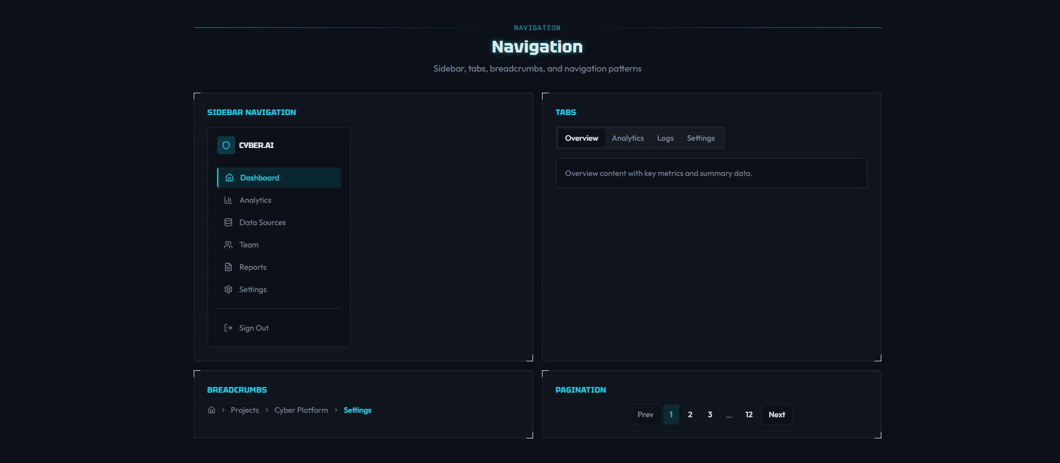Click the Reports document icon
The width and height of the screenshot is (1060, 463).
click(228, 267)
